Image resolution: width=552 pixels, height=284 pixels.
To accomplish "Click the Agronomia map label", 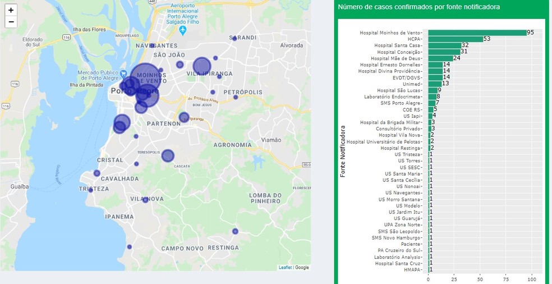I will 233,145.
